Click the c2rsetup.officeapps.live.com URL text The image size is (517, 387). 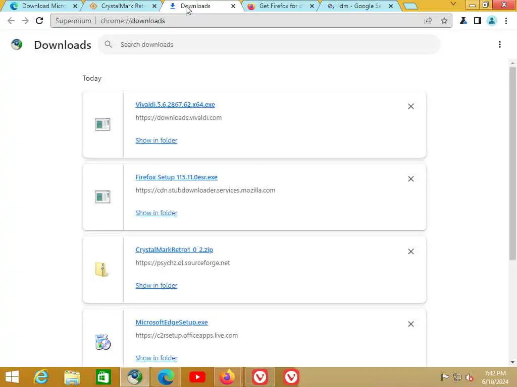pos(186,335)
